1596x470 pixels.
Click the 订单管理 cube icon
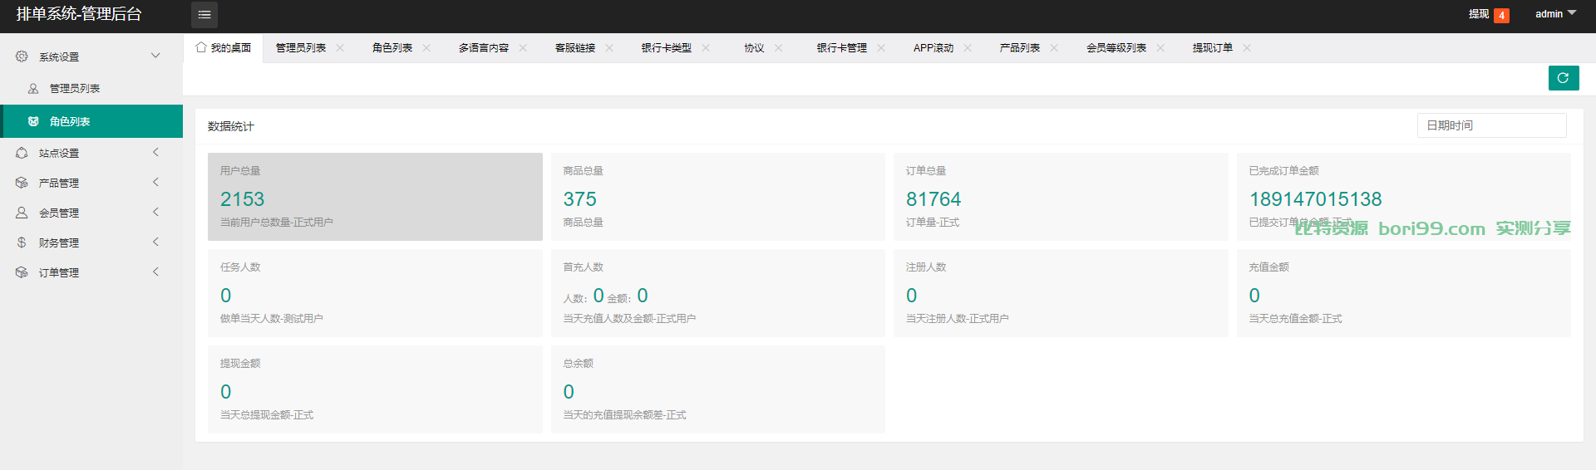point(22,272)
